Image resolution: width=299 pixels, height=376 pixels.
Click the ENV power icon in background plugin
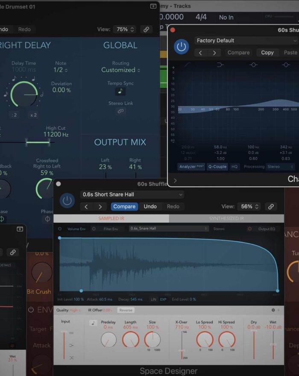point(31,310)
